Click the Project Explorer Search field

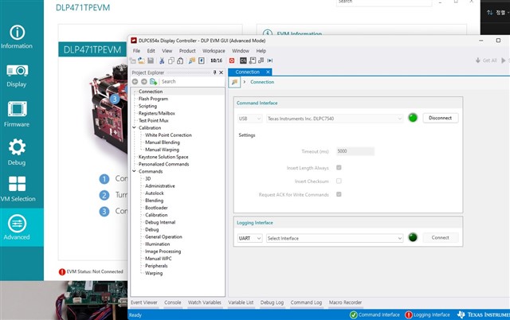coord(191,81)
